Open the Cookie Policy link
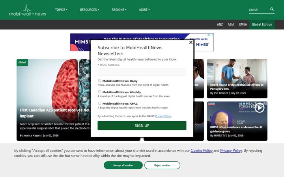 pyautogui.click(x=202, y=150)
